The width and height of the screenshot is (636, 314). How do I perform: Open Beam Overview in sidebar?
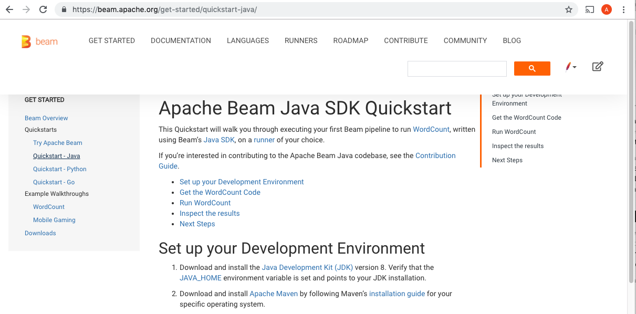[x=46, y=118]
